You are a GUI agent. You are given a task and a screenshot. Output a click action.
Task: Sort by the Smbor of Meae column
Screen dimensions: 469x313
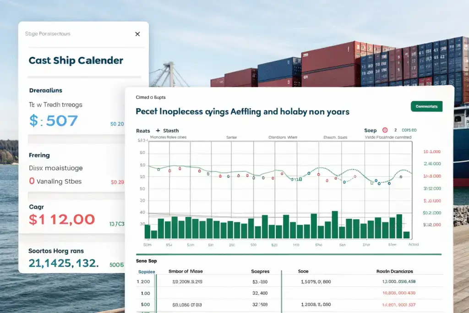185,271
